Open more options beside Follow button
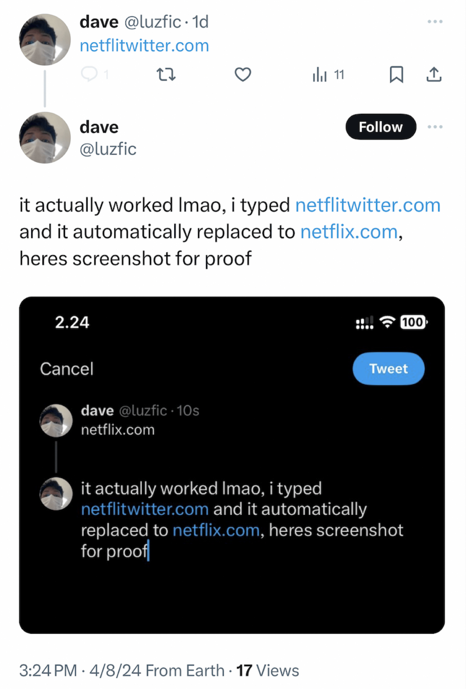The image size is (466, 689). tap(435, 127)
